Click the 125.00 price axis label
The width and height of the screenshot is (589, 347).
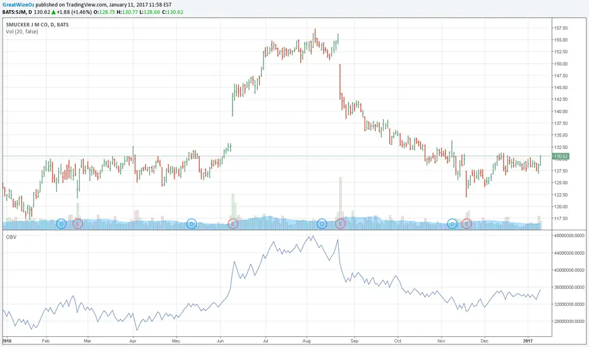561,183
